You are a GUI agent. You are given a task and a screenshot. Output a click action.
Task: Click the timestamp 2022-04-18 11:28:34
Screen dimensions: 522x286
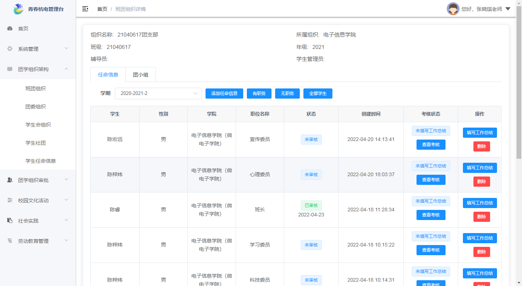[x=371, y=210]
